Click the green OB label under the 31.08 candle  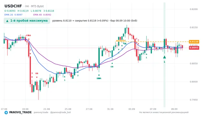pos(112,67)
